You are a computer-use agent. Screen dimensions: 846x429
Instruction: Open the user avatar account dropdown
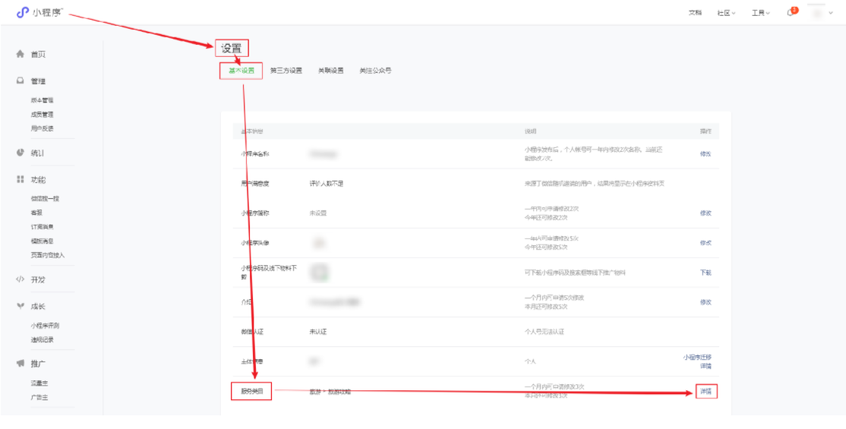(820, 13)
